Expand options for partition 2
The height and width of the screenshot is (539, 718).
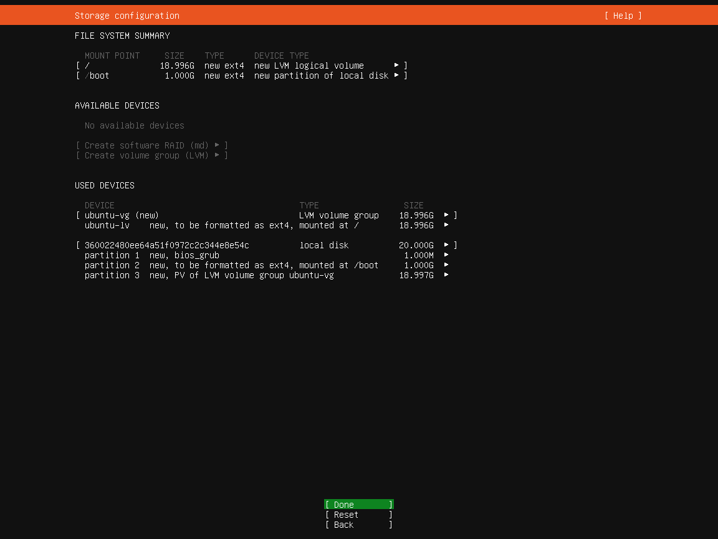pos(445,265)
